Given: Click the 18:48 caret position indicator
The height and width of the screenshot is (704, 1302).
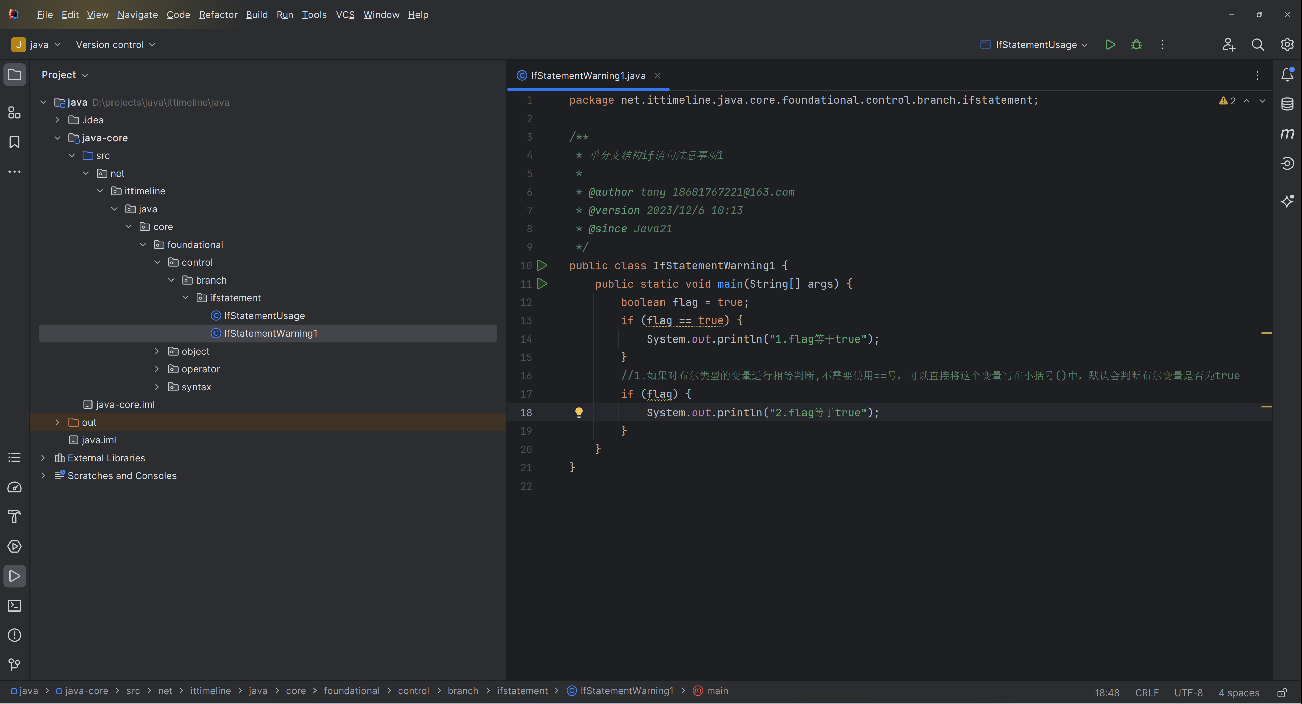Looking at the screenshot, I should coord(1107,692).
